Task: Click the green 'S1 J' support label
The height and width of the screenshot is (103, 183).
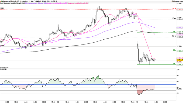Action: tap(174, 32)
